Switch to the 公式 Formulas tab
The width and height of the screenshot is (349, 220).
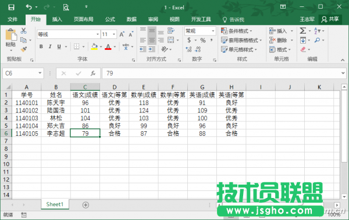tap(110, 19)
